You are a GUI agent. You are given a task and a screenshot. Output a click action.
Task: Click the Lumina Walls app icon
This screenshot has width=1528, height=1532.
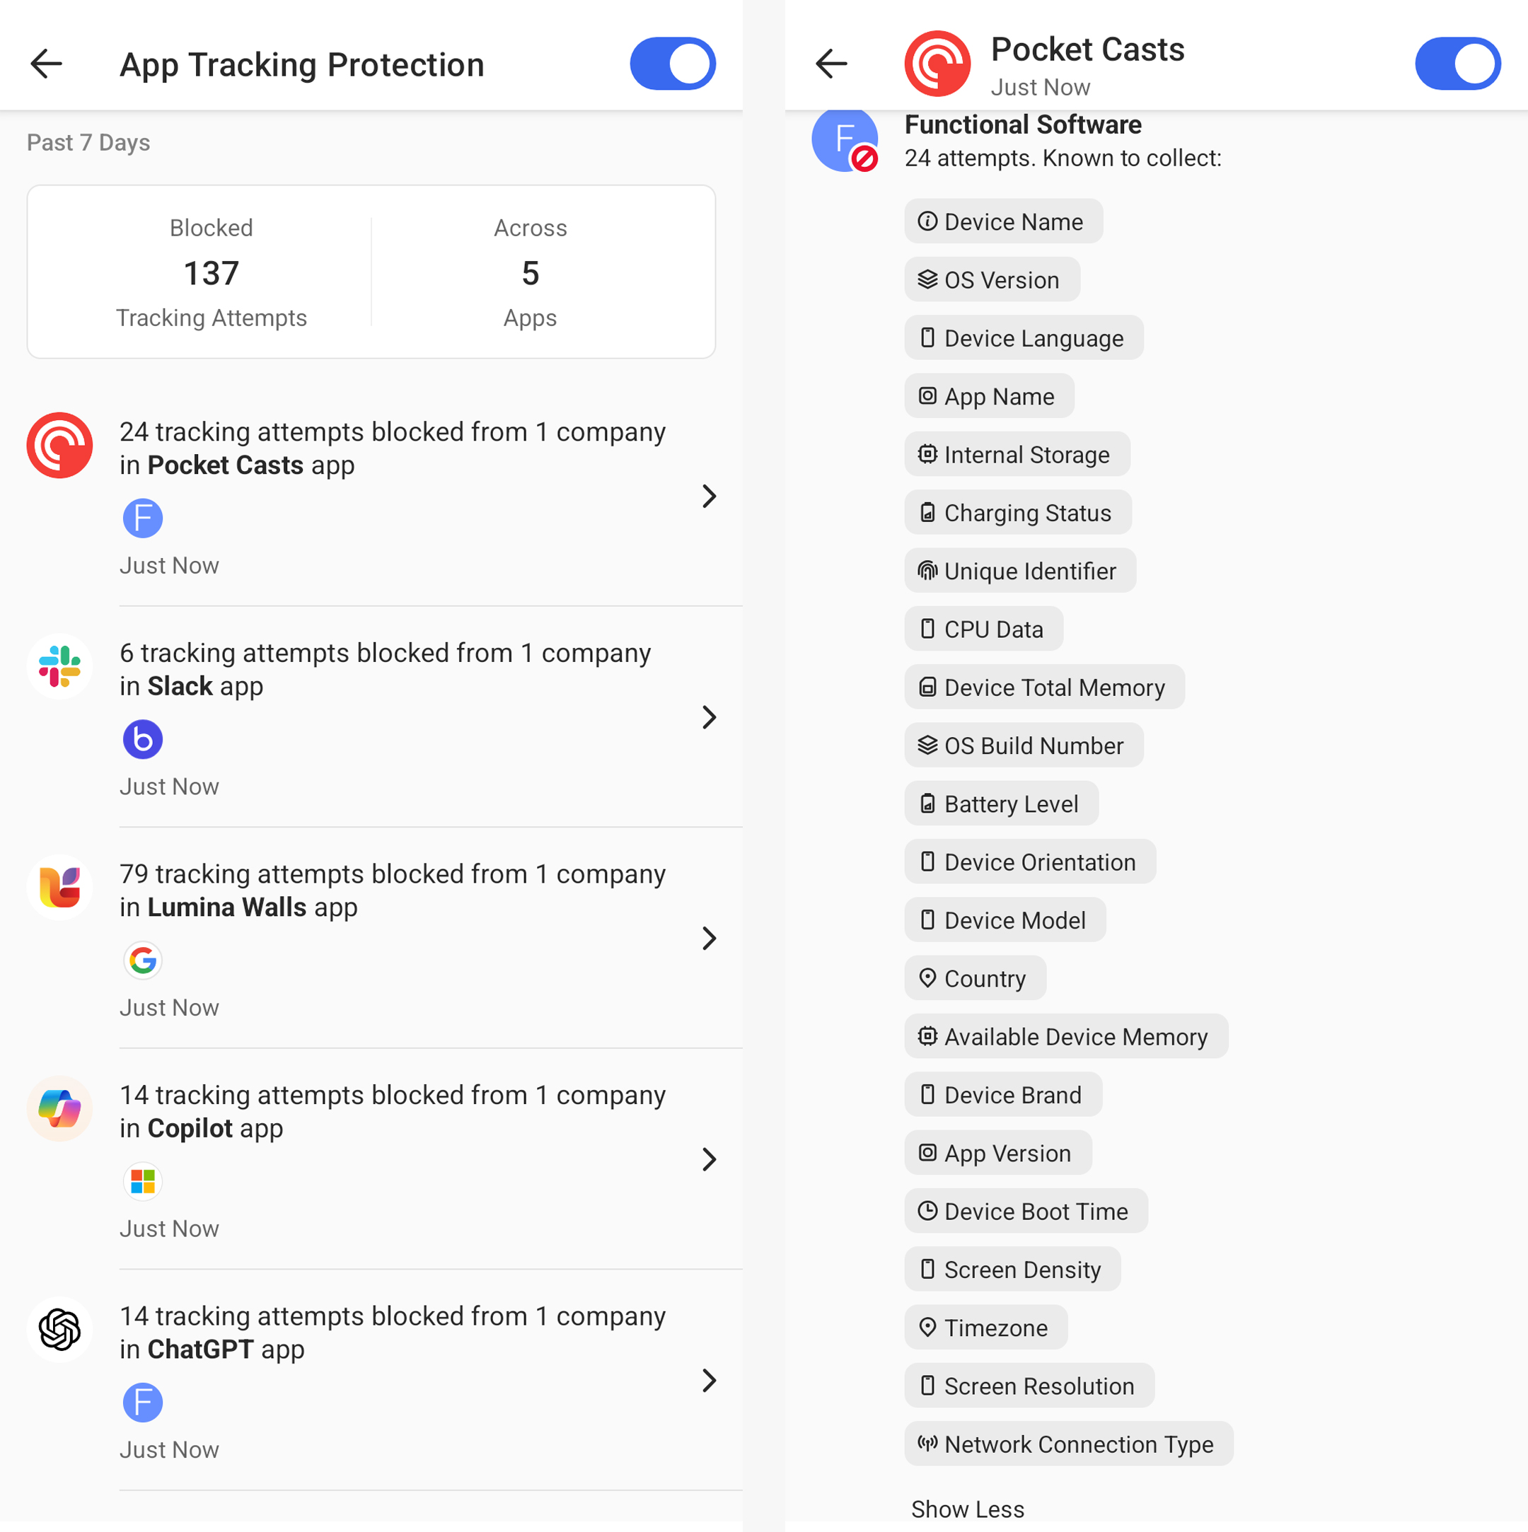(59, 888)
